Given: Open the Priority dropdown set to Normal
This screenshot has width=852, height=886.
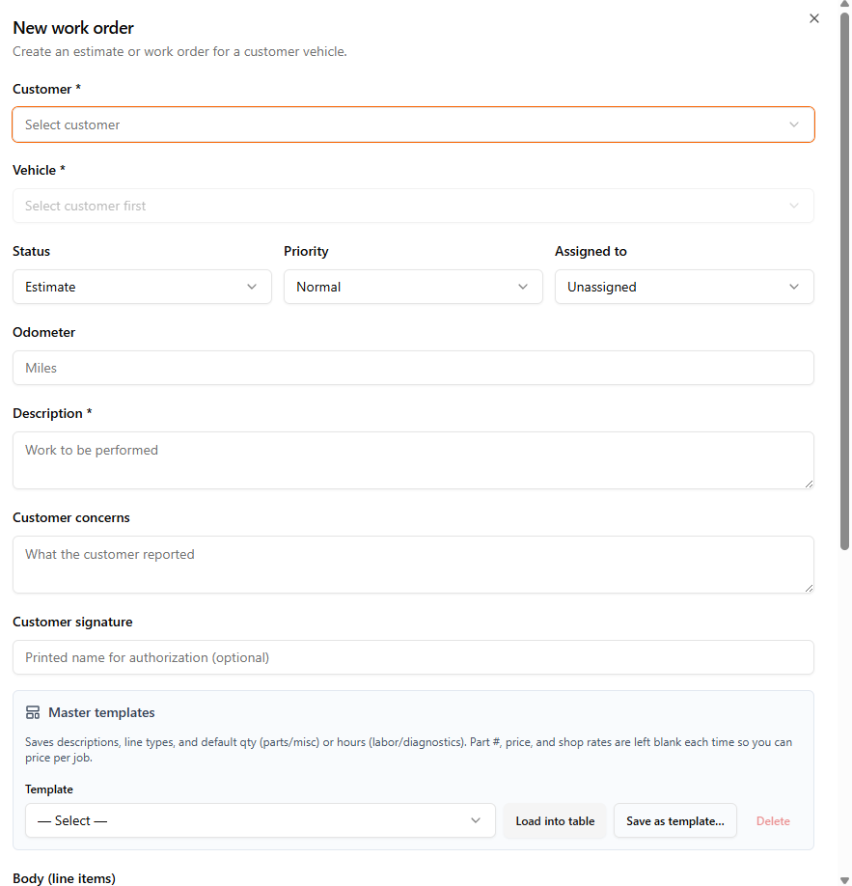Looking at the screenshot, I should coord(413,287).
